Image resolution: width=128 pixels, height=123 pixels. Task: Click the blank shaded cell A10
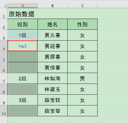pos(23,111)
